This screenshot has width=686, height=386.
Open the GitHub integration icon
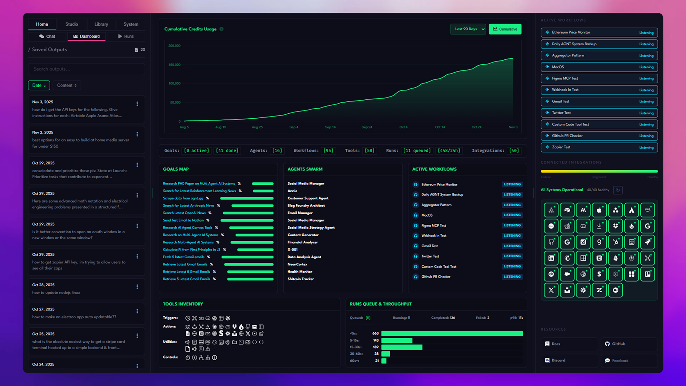tap(551, 242)
